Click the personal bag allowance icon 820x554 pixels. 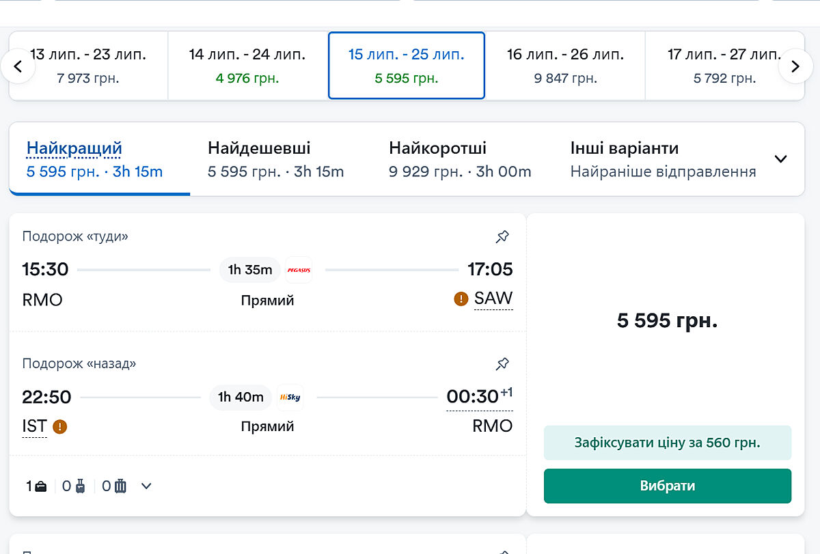click(x=41, y=486)
